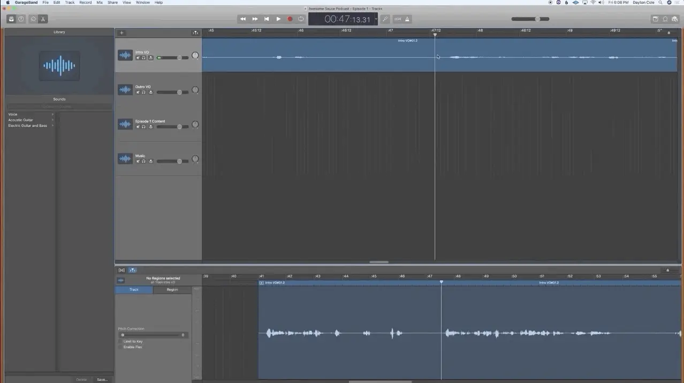Open the LCD time display dropdown

(x=376, y=19)
